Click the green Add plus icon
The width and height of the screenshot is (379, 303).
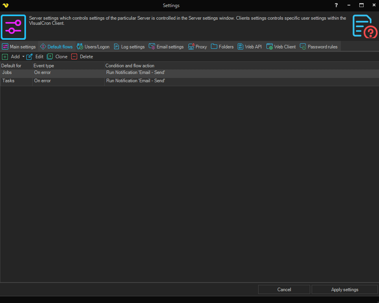click(5, 57)
